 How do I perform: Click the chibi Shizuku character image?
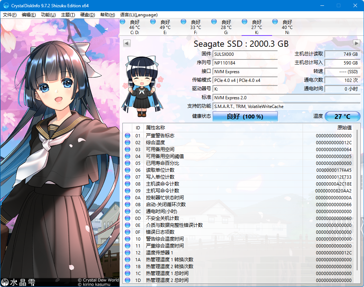click(143, 86)
